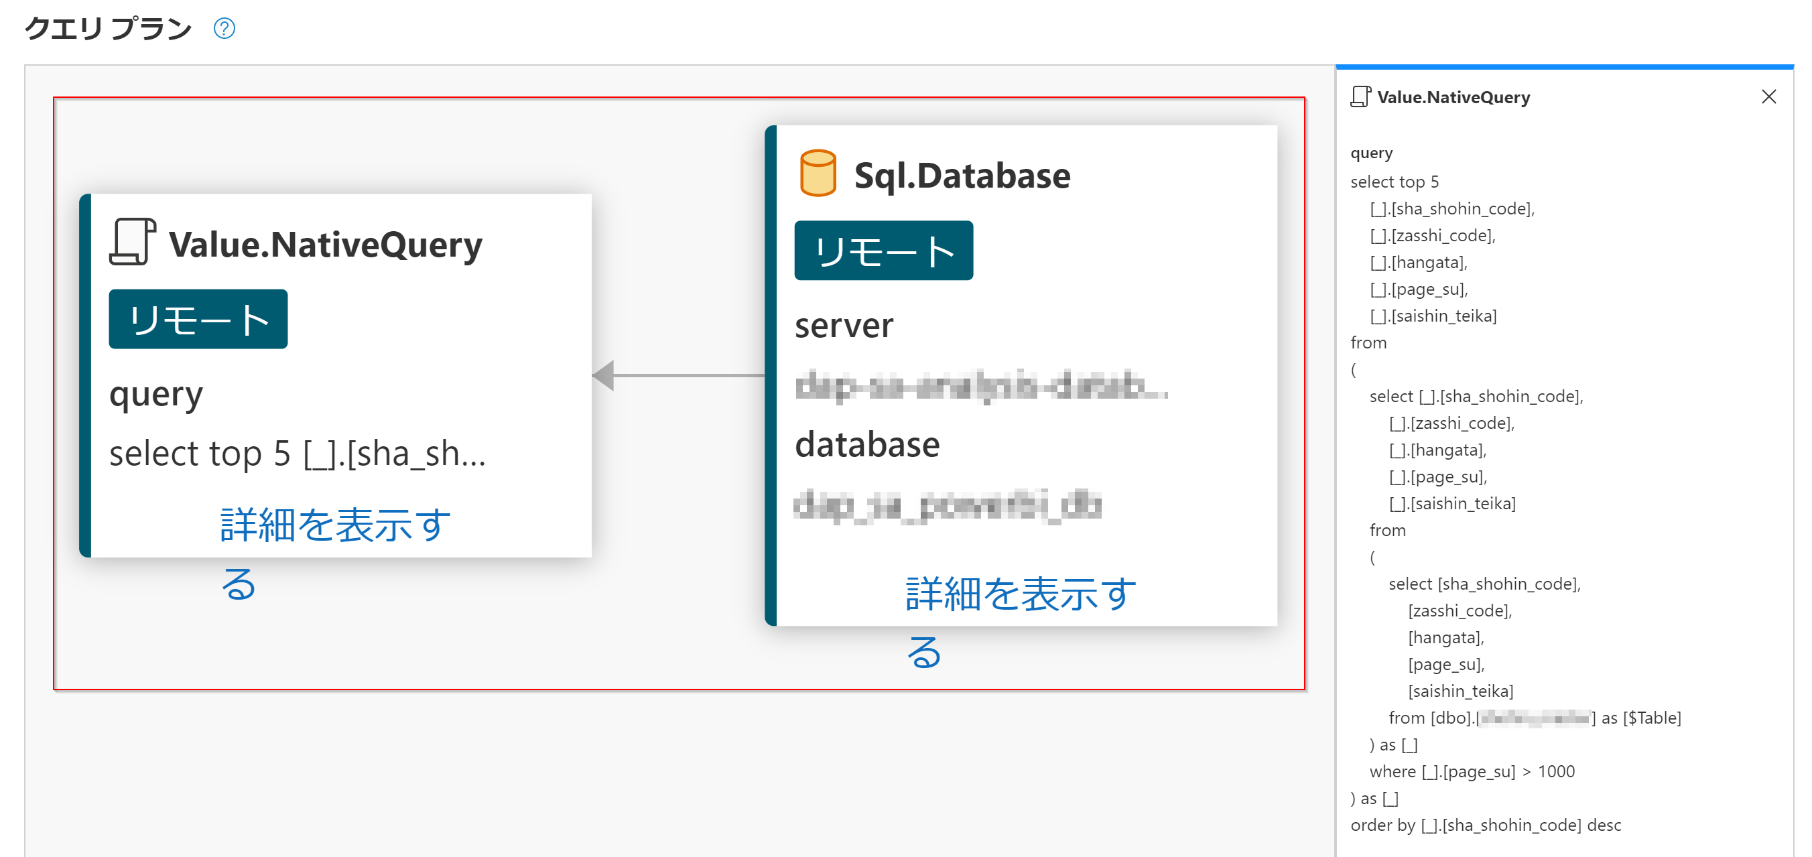1812x857 pixels.
Task: Click the Value.NativeQuery scroll icon in node
Action: (132, 242)
